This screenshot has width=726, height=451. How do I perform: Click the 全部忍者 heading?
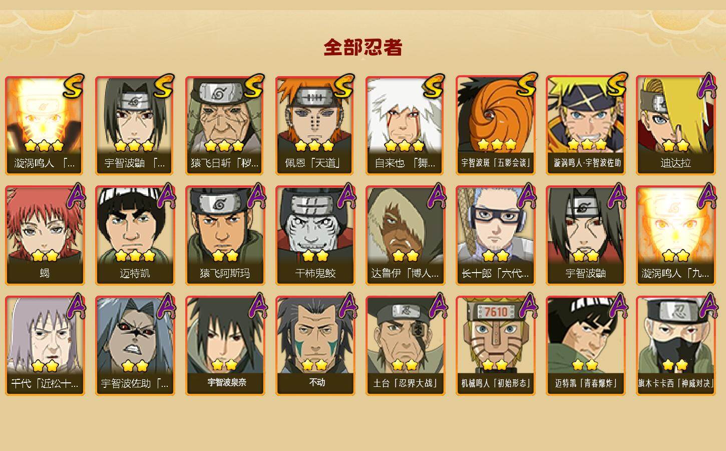tap(363, 47)
